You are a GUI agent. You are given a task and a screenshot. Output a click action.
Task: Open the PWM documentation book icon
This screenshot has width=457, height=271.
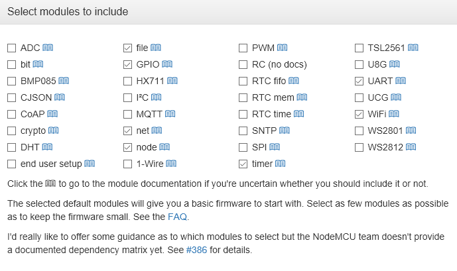pyautogui.click(x=283, y=48)
